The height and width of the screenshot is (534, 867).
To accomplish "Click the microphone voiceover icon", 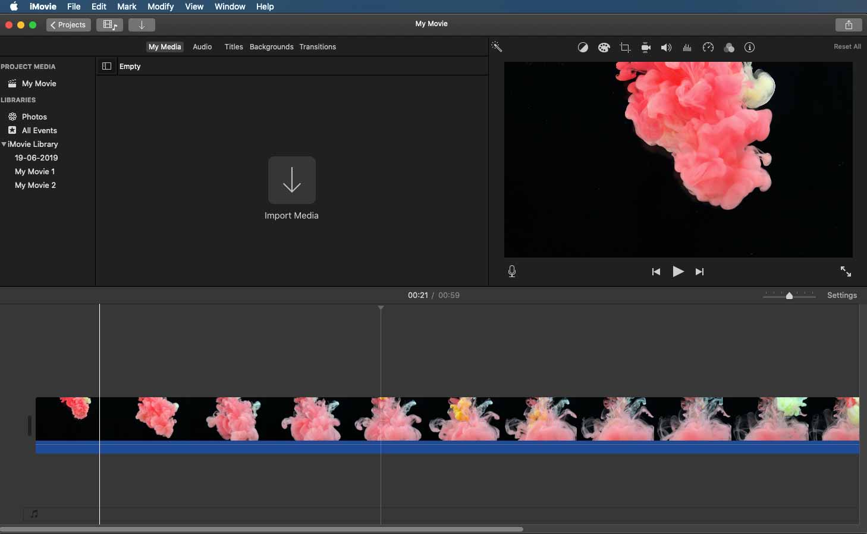I will tap(512, 271).
